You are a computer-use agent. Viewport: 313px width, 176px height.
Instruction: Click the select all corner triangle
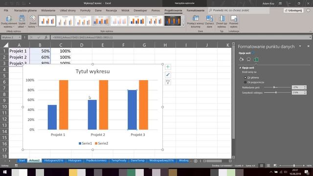(x=6, y=45)
